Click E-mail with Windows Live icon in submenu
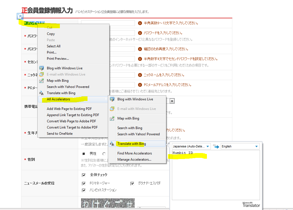Viewport: 293px width, 210px height. click(x=112, y=109)
